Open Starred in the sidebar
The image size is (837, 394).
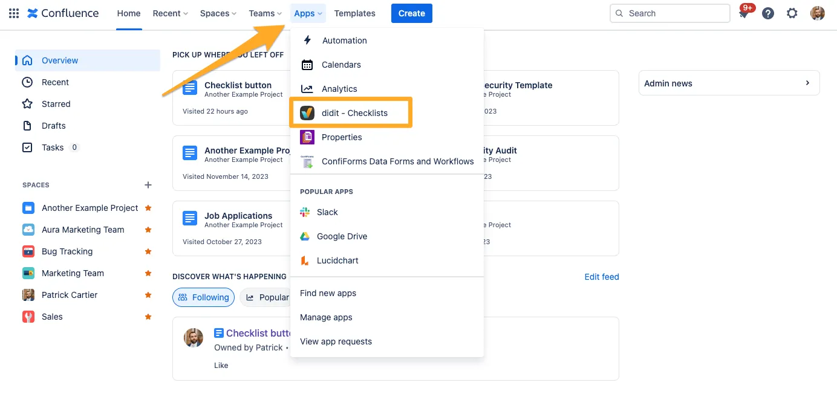click(x=88, y=104)
